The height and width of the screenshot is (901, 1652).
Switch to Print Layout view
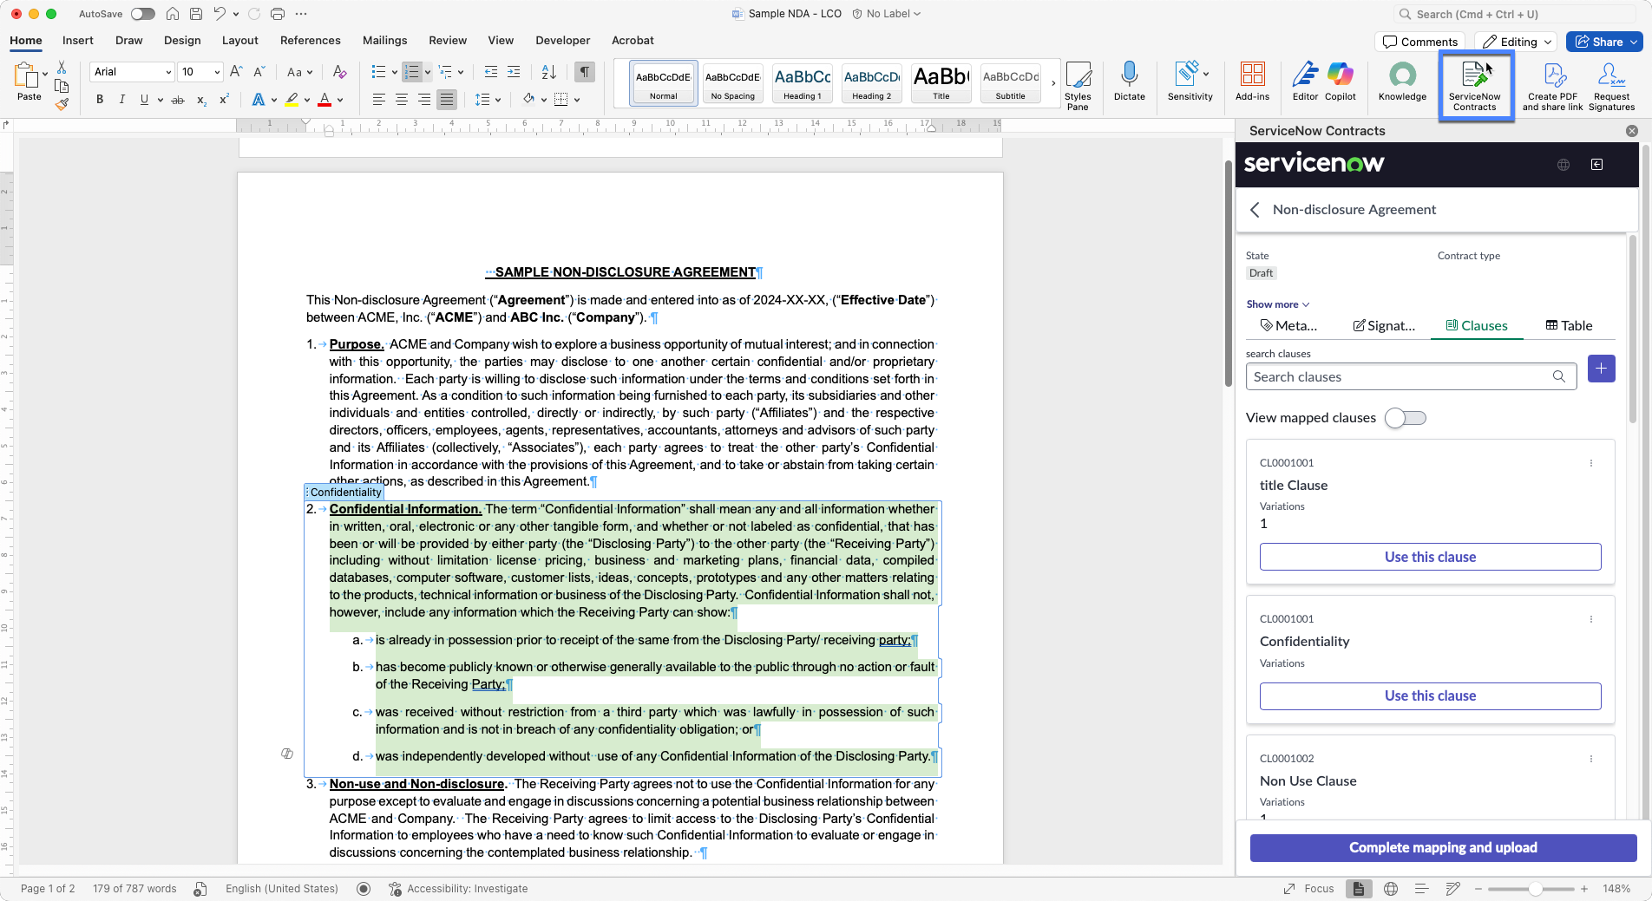[1359, 889]
